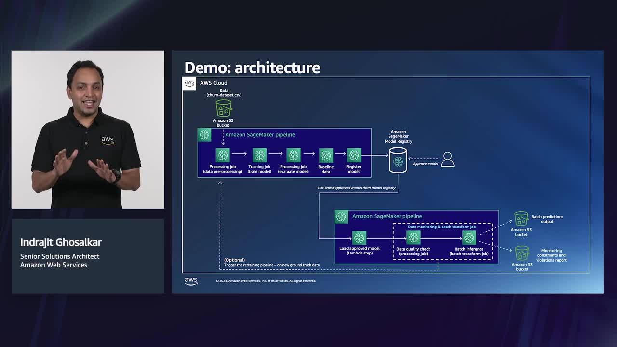Click the Load approved model (Lambda step) caption
This screenshot has width=617, height=347.
point(360,251)
